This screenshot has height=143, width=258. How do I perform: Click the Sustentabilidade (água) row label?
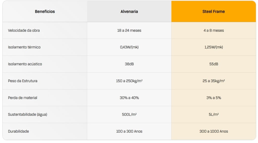pos(27,115)
